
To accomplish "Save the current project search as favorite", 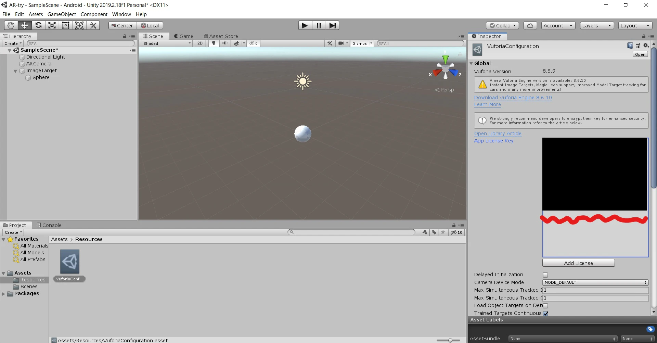I will (x=443, y=232).
